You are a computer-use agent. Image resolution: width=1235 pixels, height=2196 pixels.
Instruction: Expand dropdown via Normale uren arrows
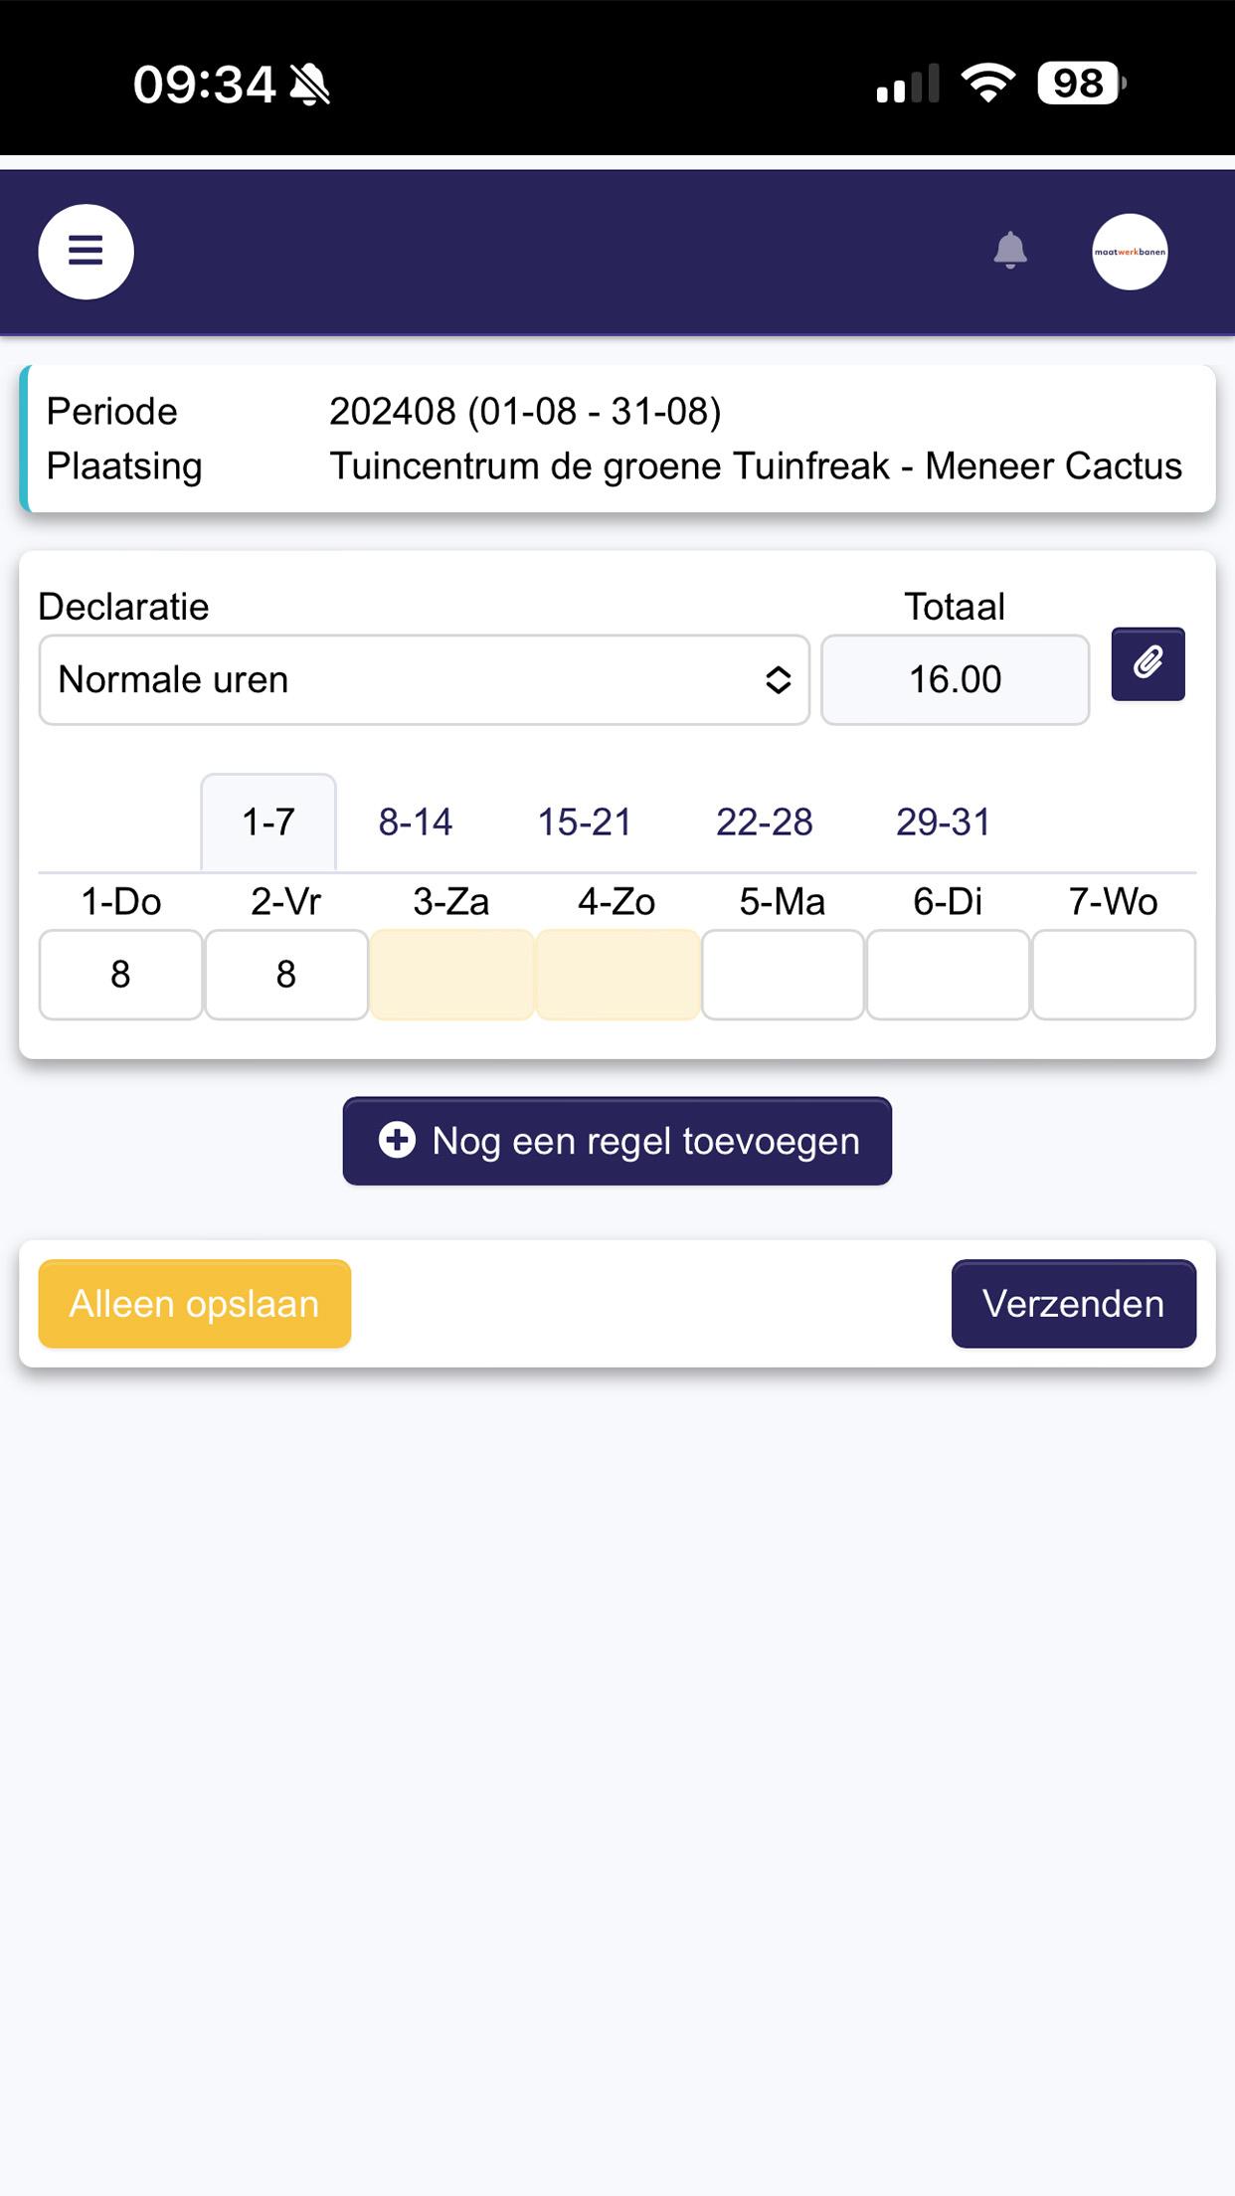click(x=778, y=680)
